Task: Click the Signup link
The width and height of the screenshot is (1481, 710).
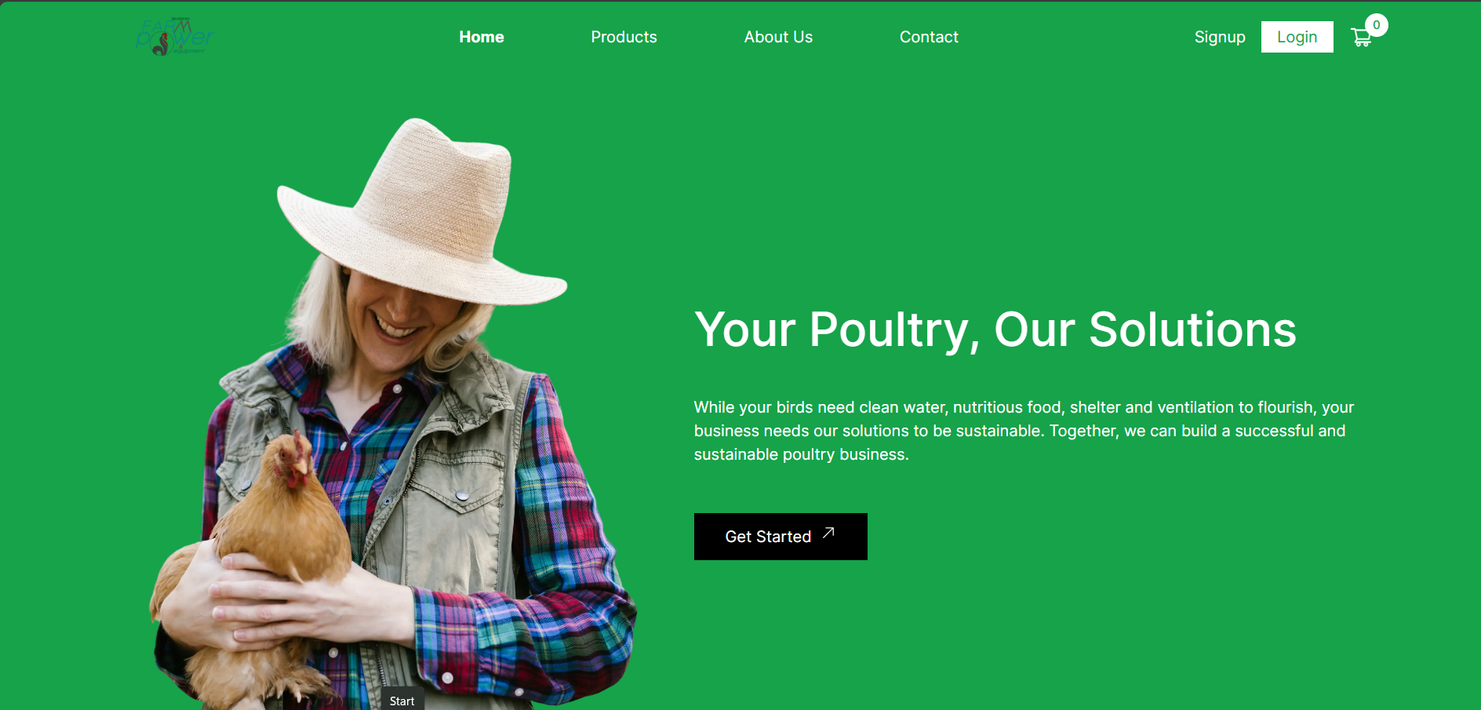Action: [1220, 37]
